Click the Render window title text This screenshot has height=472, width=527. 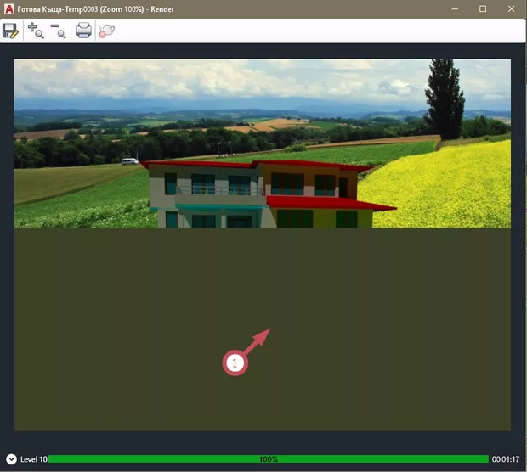95,9
